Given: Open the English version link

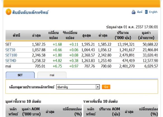Looking at the screenshot, I should [153, 12].
